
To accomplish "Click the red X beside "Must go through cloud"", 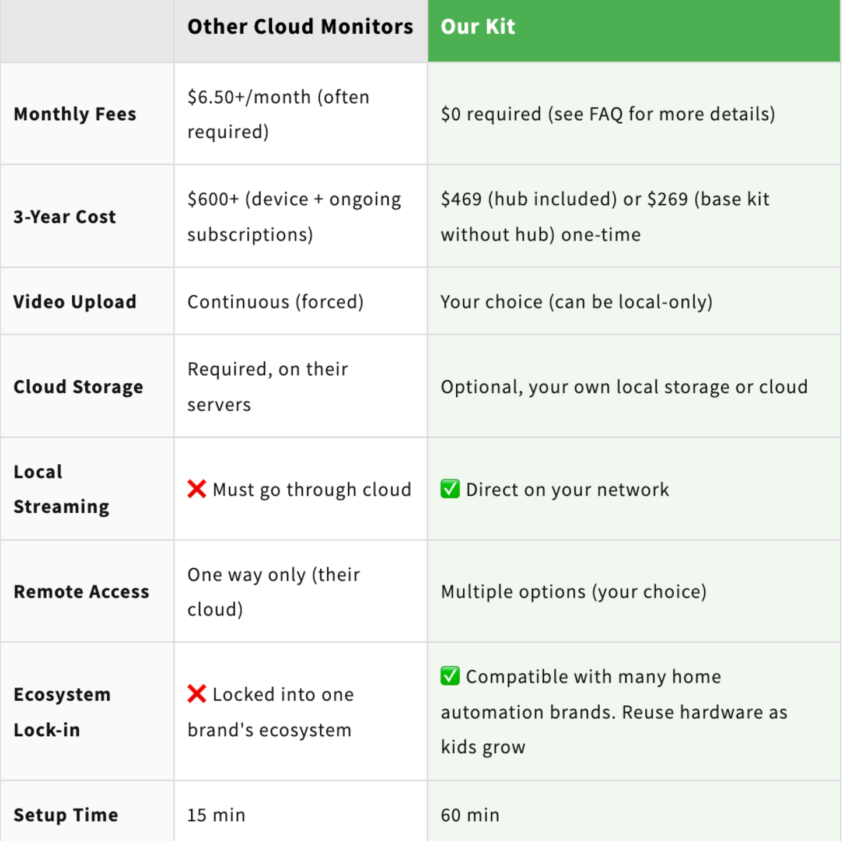I will click(197, 489).
